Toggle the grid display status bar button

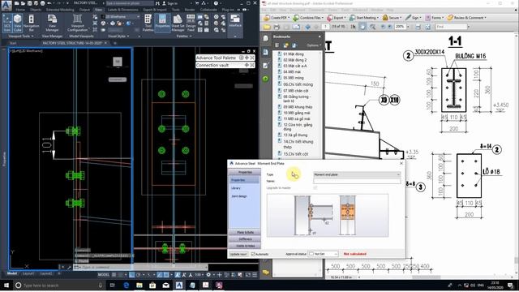[114, 275]
